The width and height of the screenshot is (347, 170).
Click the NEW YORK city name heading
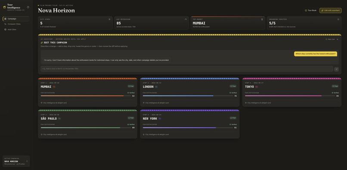click(x=150, y=119)
